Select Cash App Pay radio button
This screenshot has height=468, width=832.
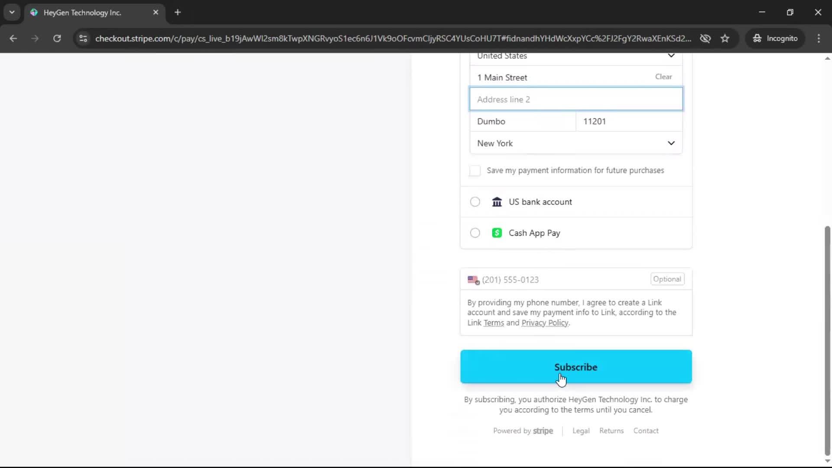click(475, 233)
